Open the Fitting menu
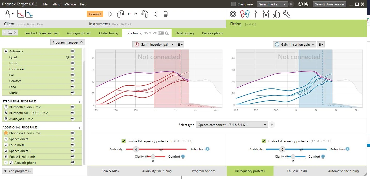Viewport: 370px width, 179px height. coord(56,4)
